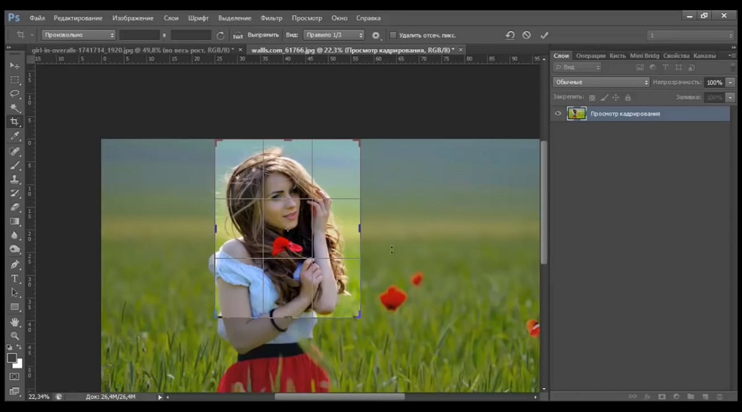Open the 'Правило 1/3' overlay view dropdown
Image resolution: width=742 pixels, height=412 pixels.
(x=333, y=35)
